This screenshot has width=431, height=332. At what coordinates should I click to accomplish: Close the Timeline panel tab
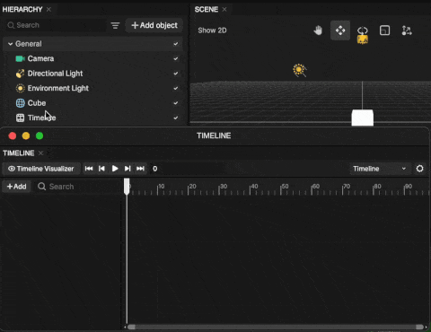click(x=40, y=153)
